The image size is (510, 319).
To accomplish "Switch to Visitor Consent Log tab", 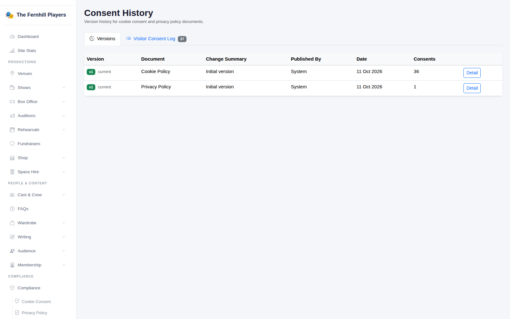I will [x=156, y=39].
